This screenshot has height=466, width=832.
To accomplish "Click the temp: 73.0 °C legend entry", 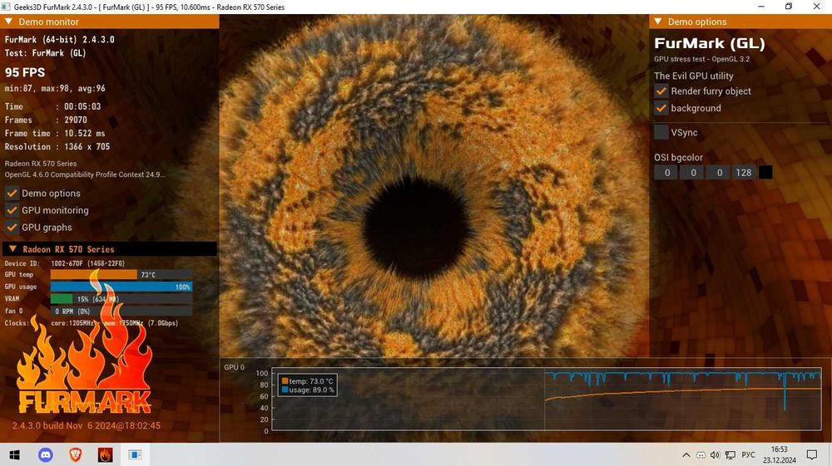I will click(x=308, y=381).
